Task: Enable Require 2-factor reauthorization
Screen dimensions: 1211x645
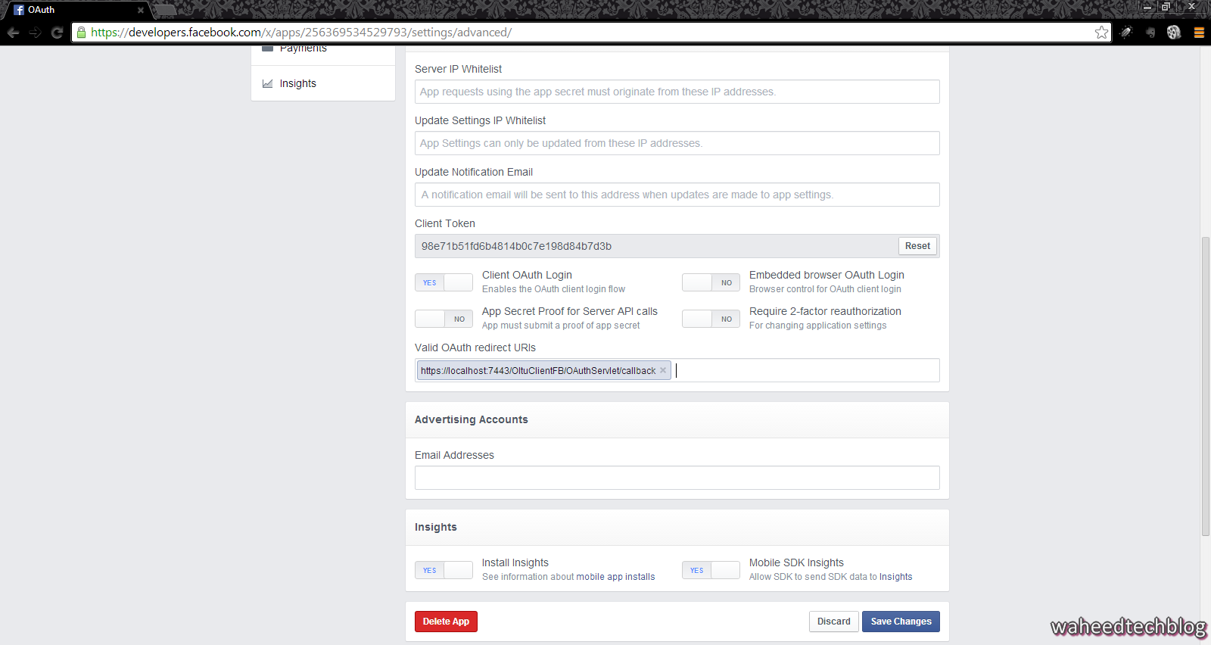Action: click(711, 319)
